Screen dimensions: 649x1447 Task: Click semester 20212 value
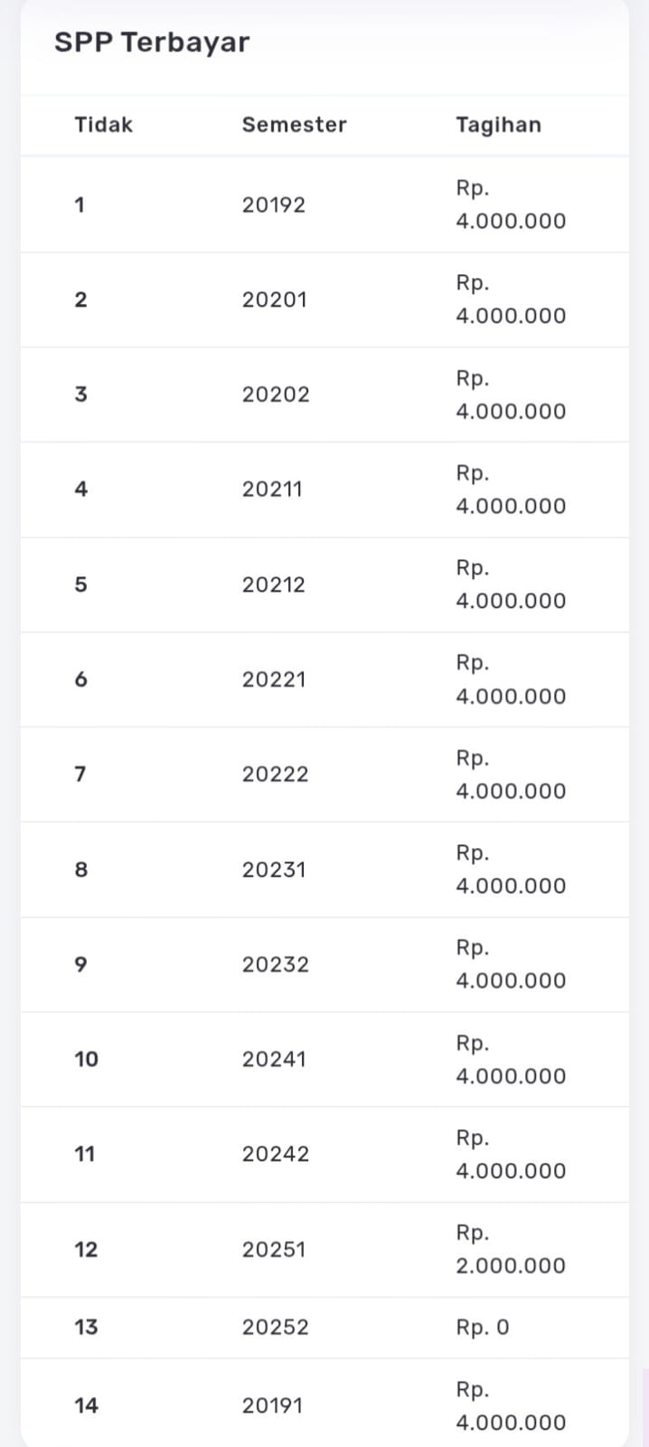coord(273,585)
